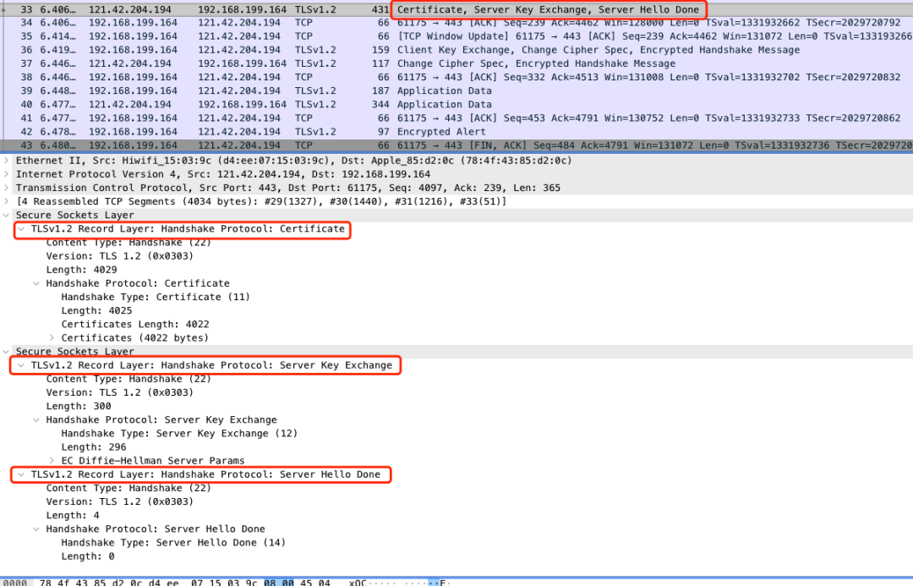Collapse the TLSv1.2 Certificate record layer
The image size is (913, 586).
click(x=21, y=229)
